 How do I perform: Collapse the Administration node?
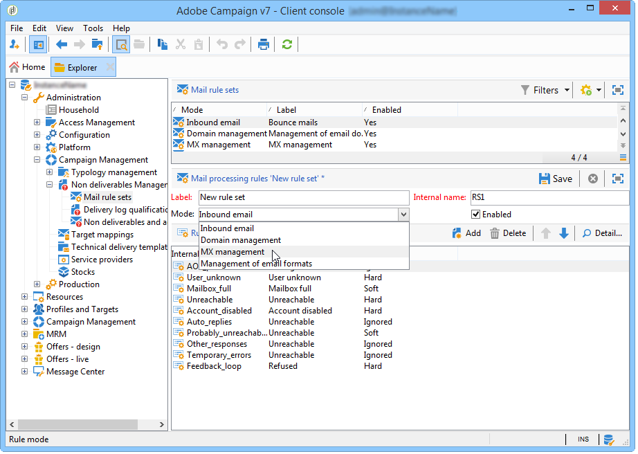(x=24, y=97)
